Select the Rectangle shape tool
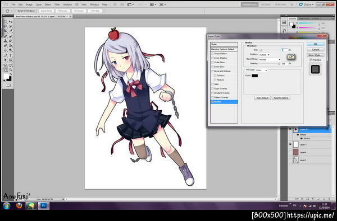This screenshot has height=221, width=337. click(11, 60)
